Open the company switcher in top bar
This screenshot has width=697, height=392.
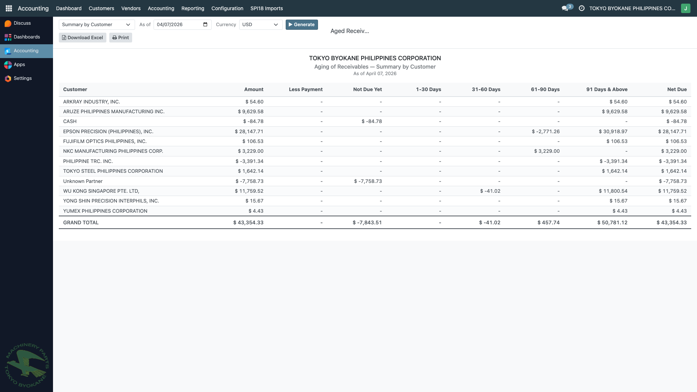pos(632,8)
